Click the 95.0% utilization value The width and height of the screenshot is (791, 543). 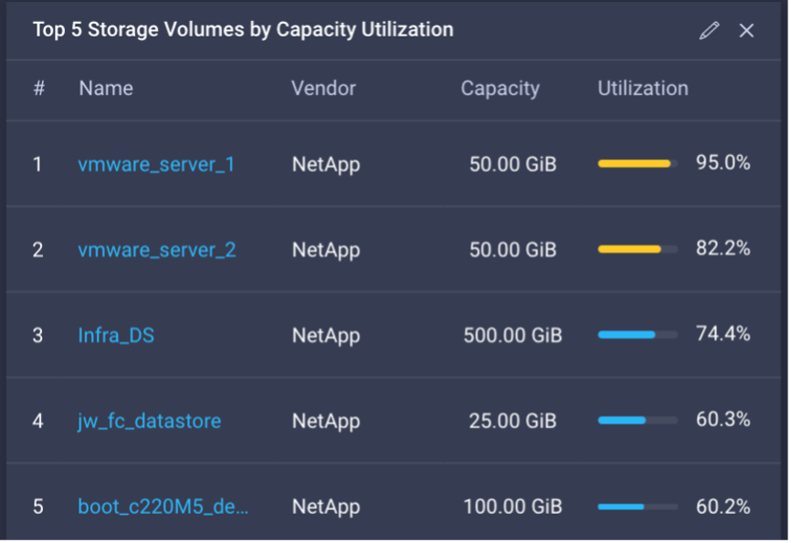[x=724, y=162]
